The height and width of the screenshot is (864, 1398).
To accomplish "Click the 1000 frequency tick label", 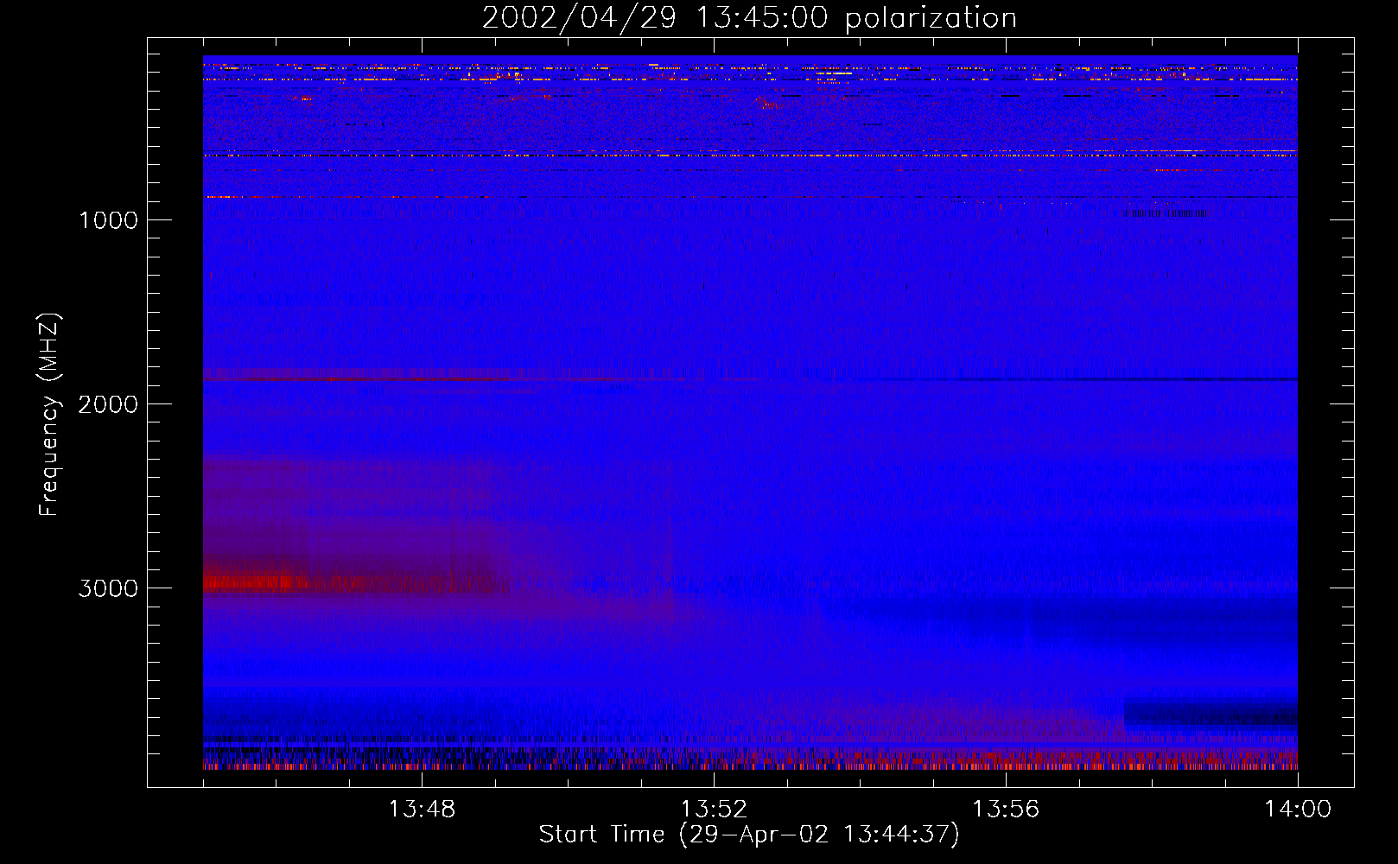I will [x=108, y=220].
